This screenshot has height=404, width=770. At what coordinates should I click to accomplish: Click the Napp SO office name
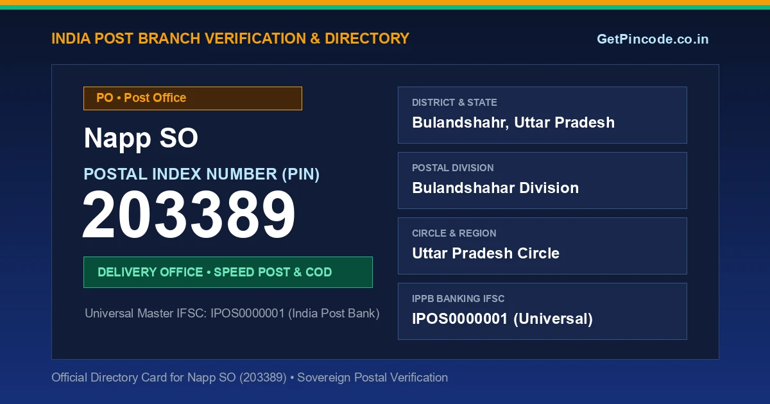click(x=141, y=139)
